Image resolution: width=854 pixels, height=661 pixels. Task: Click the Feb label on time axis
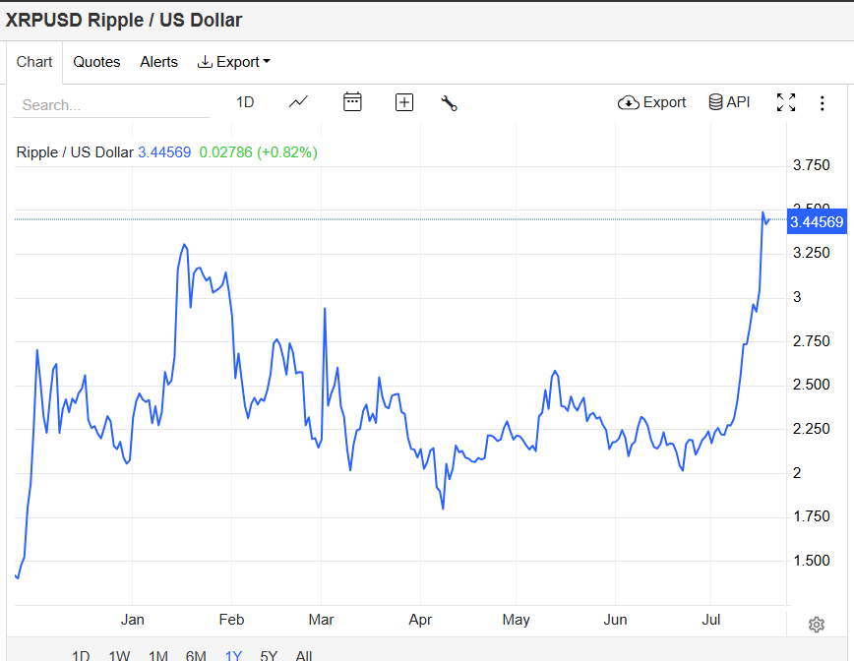pos(231,620)
